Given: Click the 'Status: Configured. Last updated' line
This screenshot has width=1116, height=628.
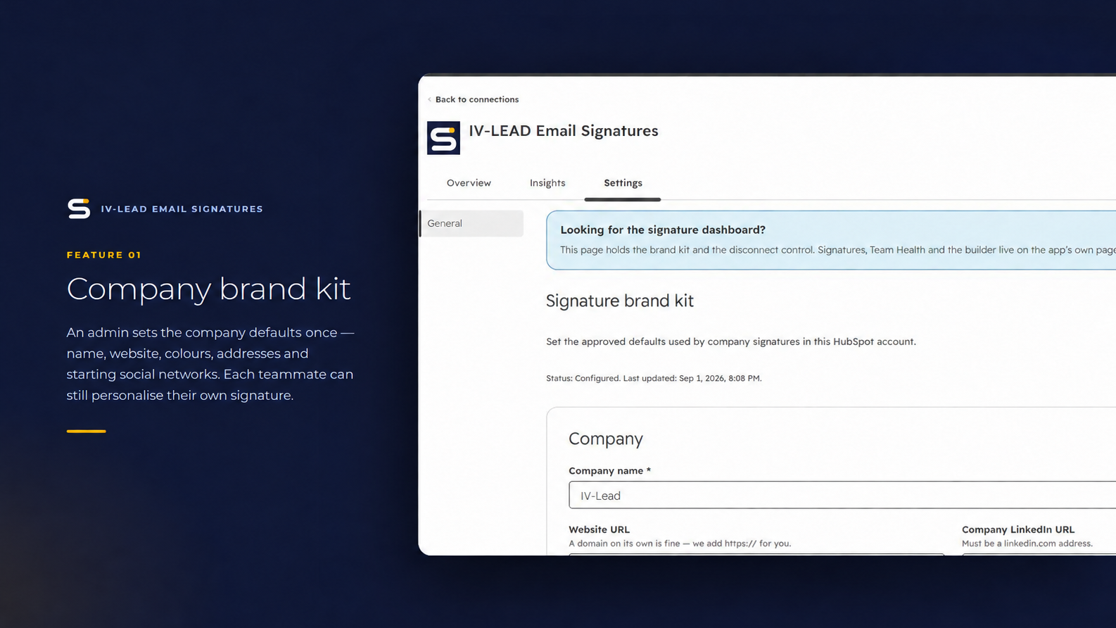Looking at the screenshot, I should click(x=654, y=378).
